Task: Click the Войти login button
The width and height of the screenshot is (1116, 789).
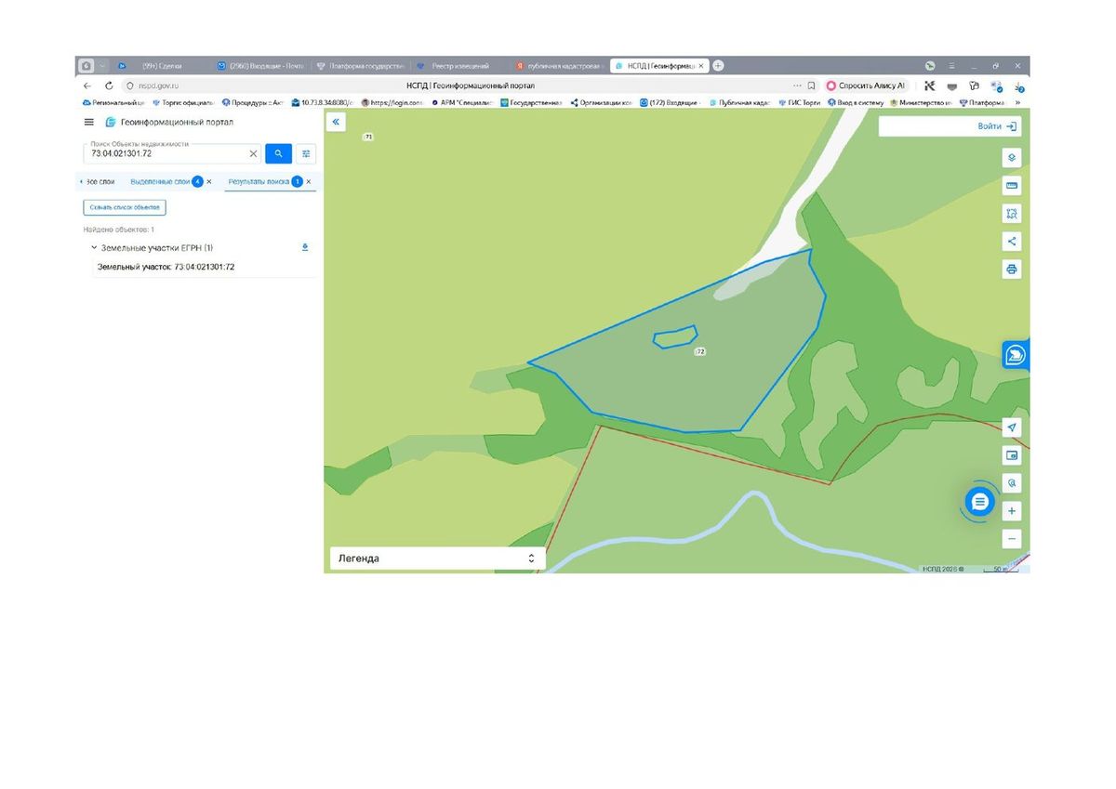Action: point(998,126)
